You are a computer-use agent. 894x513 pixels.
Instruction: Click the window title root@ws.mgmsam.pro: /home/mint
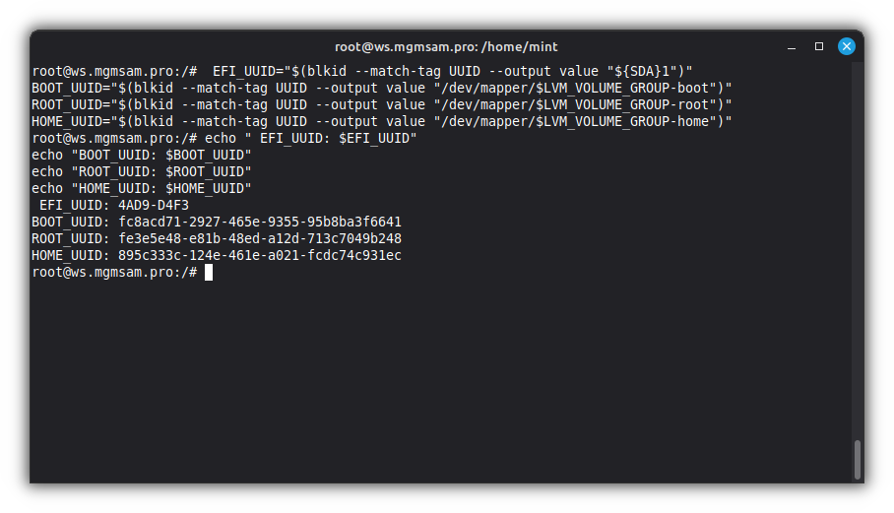click(x=446, y=46)
